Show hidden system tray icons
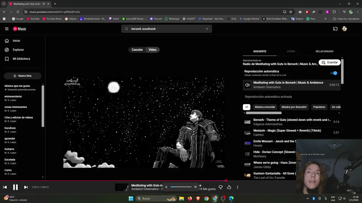This screenshot has width=362, height=203. click(x=308, y=198)
